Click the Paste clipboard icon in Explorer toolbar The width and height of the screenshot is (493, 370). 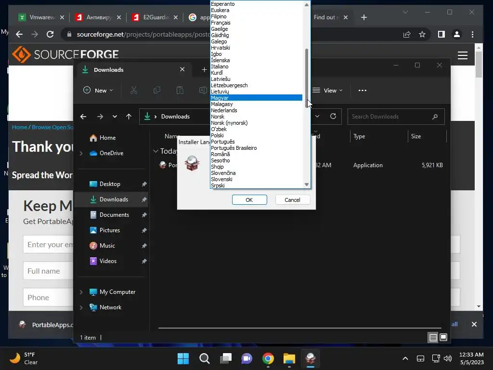180,90
